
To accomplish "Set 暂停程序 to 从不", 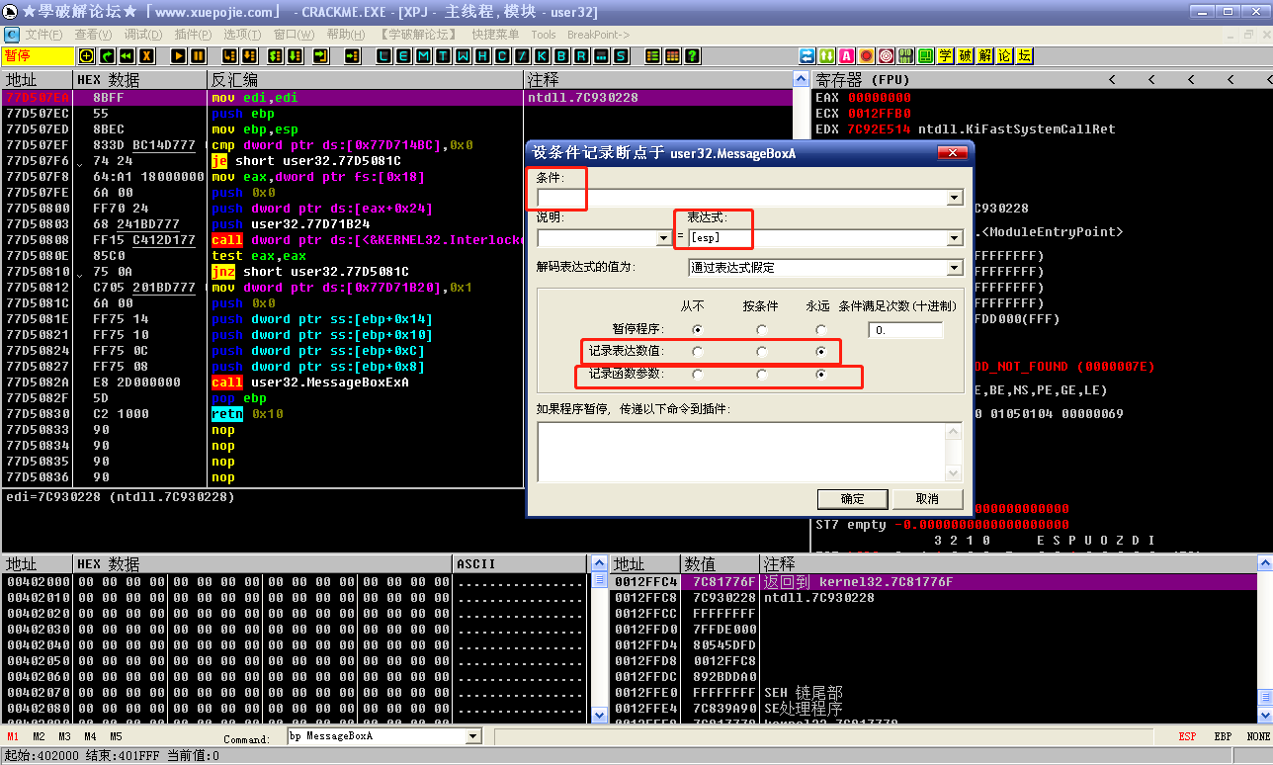I will 698,329.
